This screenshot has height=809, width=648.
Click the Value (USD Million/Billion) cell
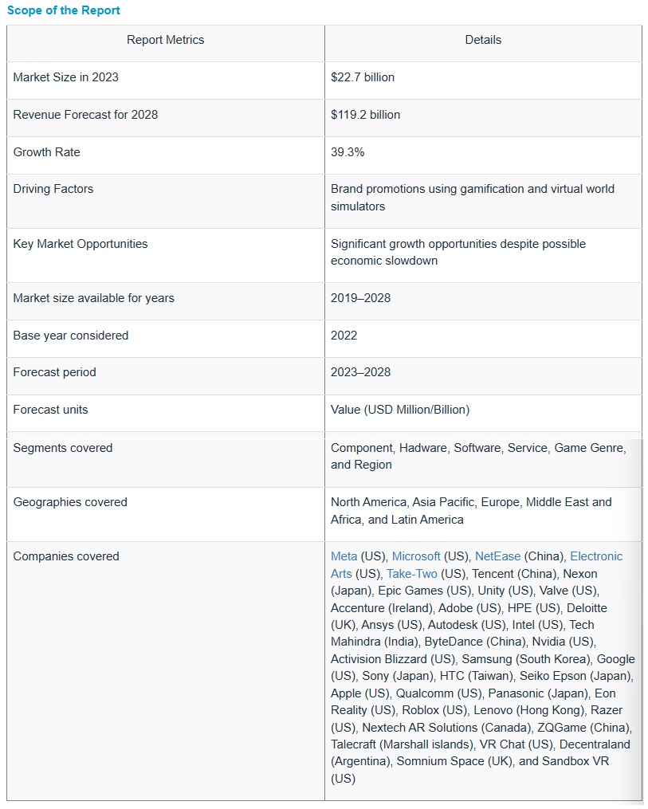[x=400, y=410]
